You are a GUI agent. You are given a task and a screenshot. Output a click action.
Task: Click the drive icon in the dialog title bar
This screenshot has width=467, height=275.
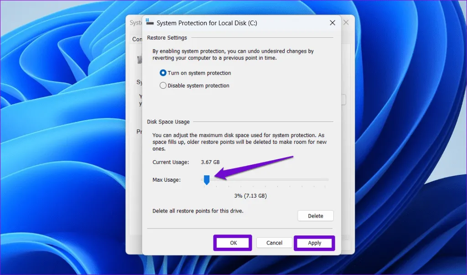point(150,22)
